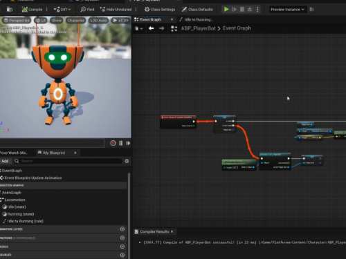Click the stop simulation icon in toolbar
This screenshot has height=259, width=346.
tap(242, 9)
